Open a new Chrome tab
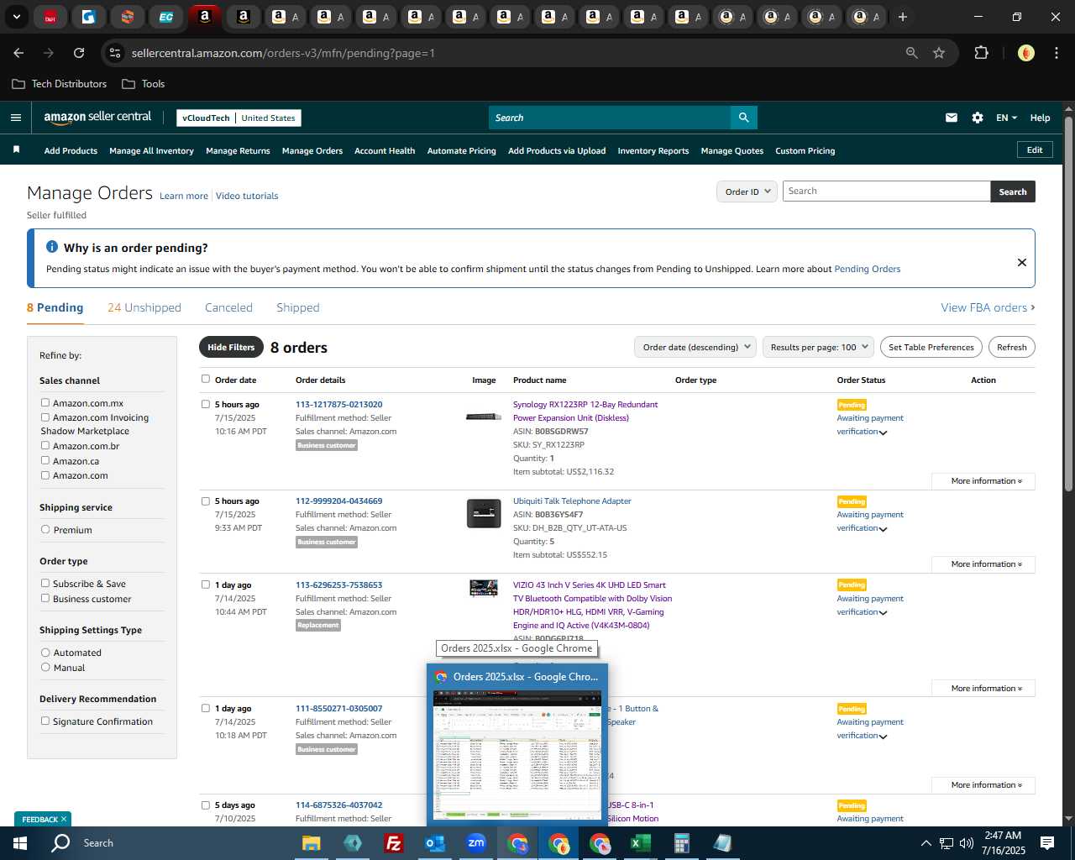The width and height of the screenshot is (1075, 860). tap(903, 17)
